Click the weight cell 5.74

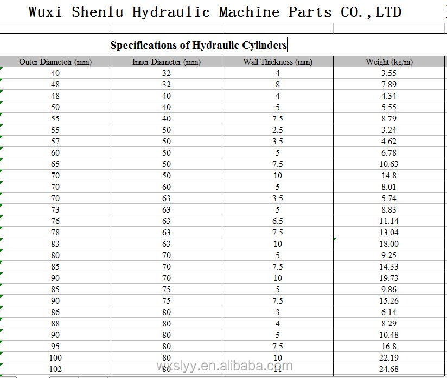click(x=389, y=198)
